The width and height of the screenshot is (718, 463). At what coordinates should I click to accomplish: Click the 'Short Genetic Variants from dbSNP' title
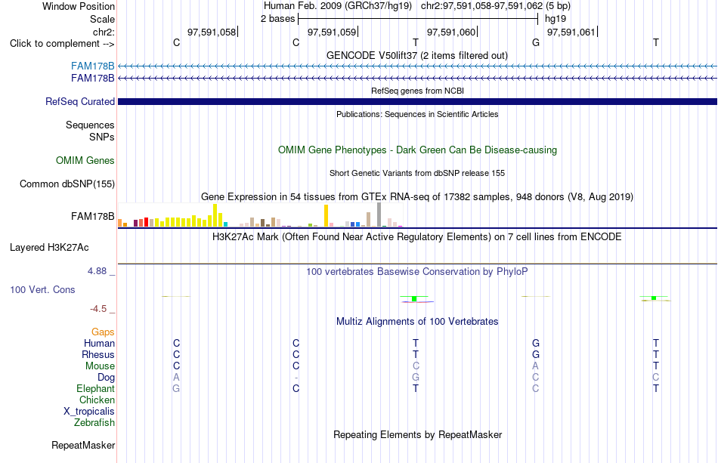417,173
